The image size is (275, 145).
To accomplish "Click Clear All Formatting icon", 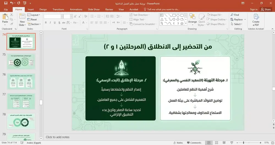I will coord(86,16).
